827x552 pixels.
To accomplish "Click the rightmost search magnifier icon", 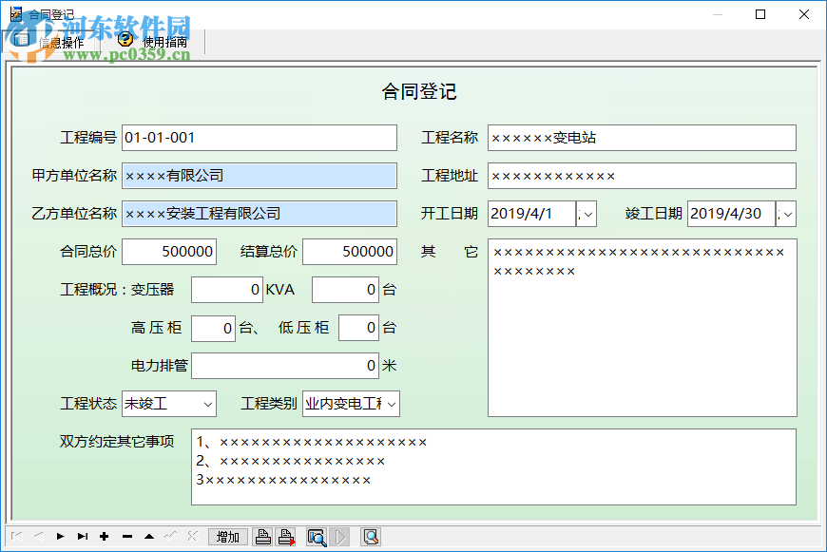I will coord(370,537).
